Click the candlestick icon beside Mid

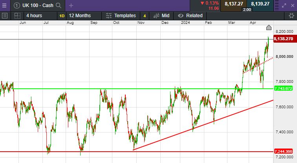point(156,16)
